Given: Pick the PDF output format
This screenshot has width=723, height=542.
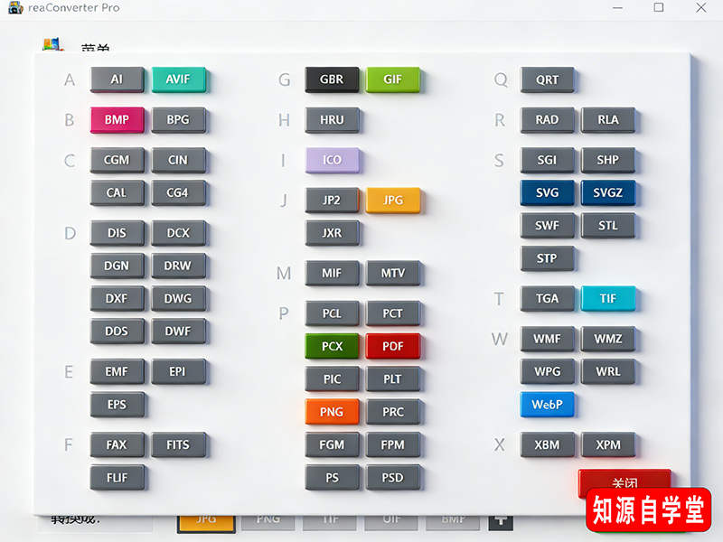Looking at the screenshot, I should pos(393,346).
